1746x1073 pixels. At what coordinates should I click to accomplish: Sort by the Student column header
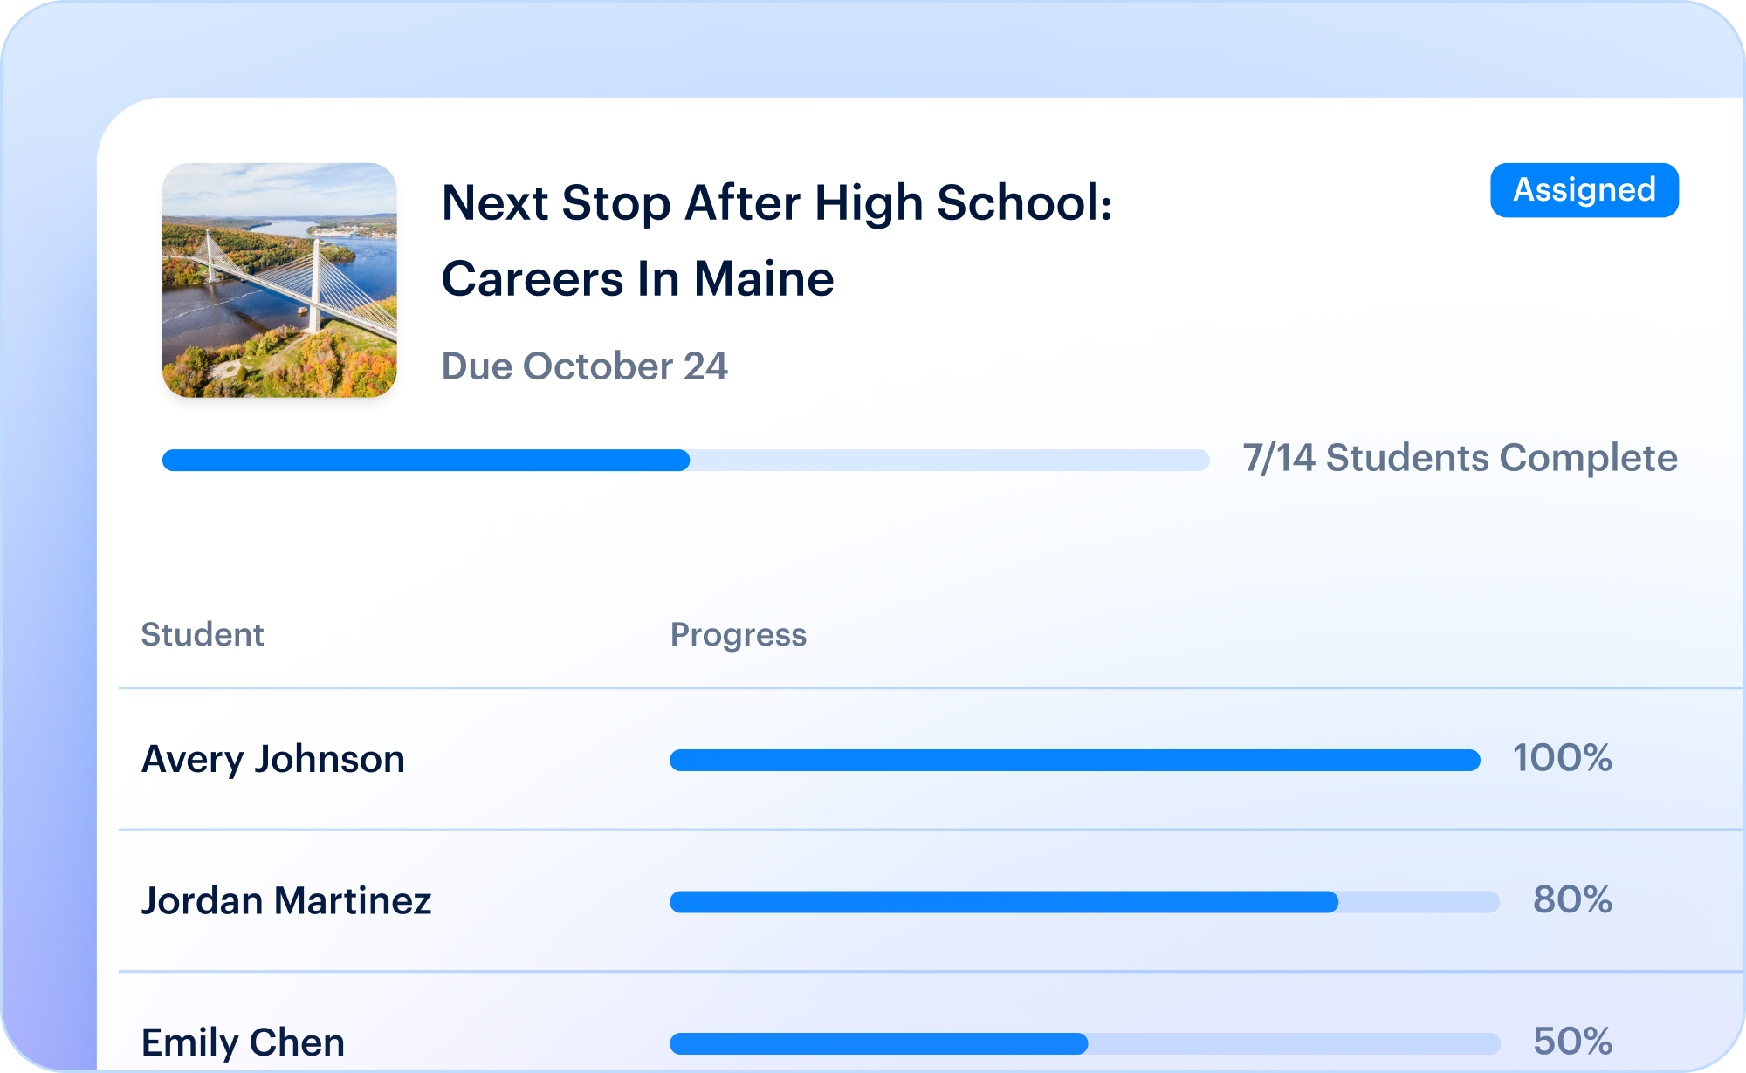tap(203, 635)
